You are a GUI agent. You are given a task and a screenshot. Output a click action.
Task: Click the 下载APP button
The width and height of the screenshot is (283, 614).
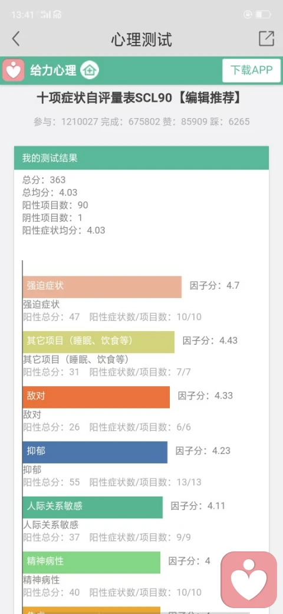[251, 70]
